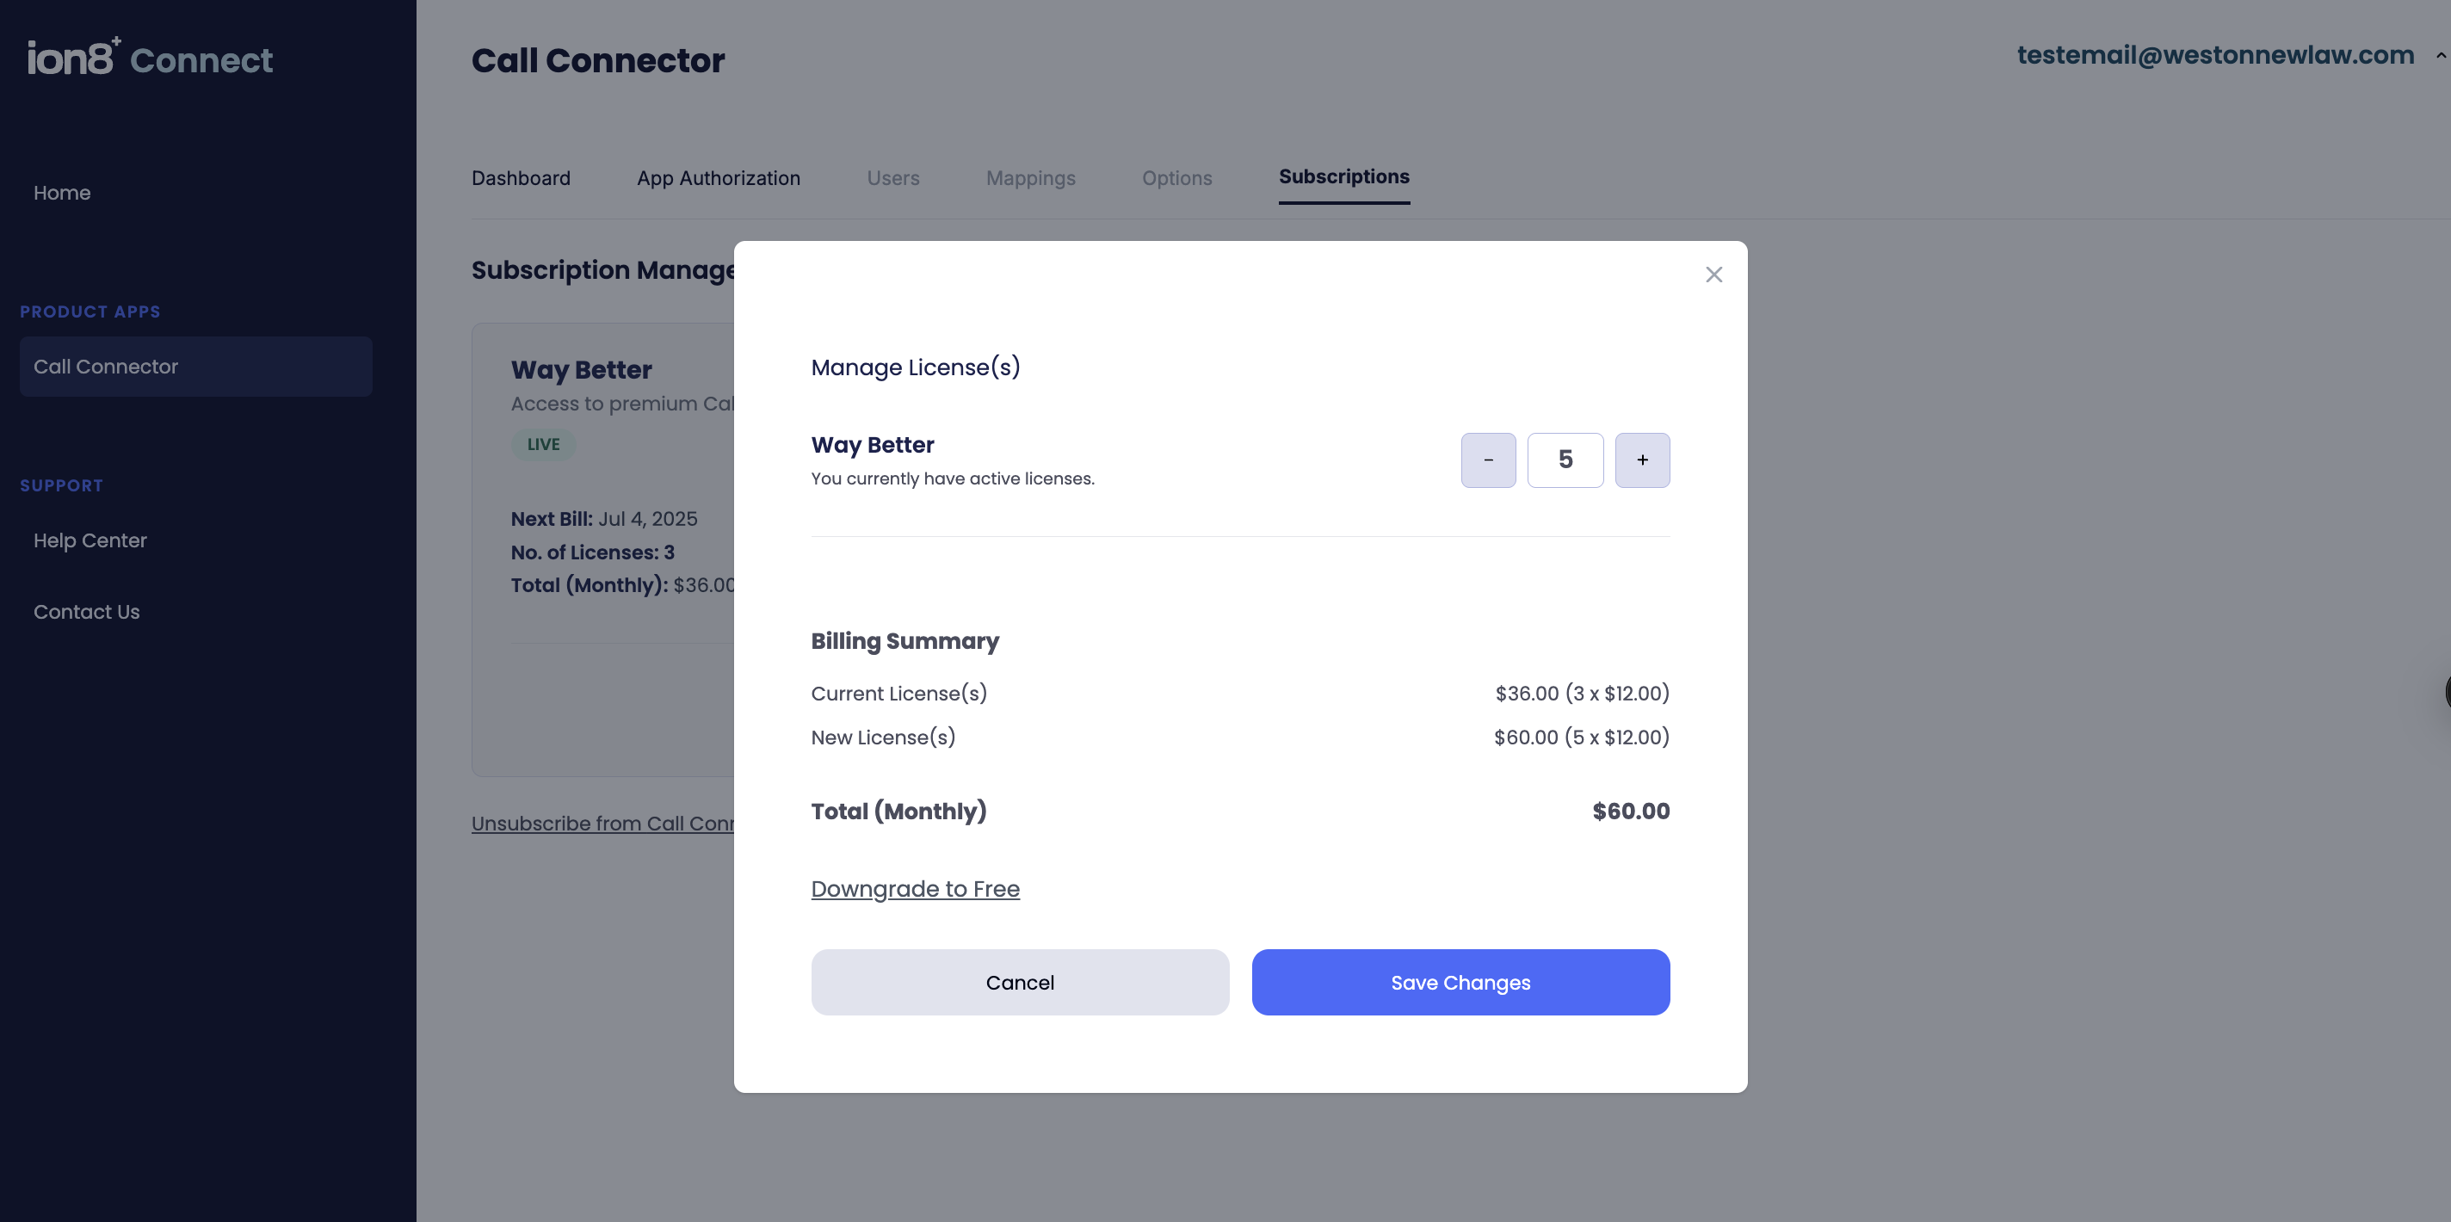Select Call Connector in Product Apps
This screenshot has height=1222, width=2451.
pos(196,367)
